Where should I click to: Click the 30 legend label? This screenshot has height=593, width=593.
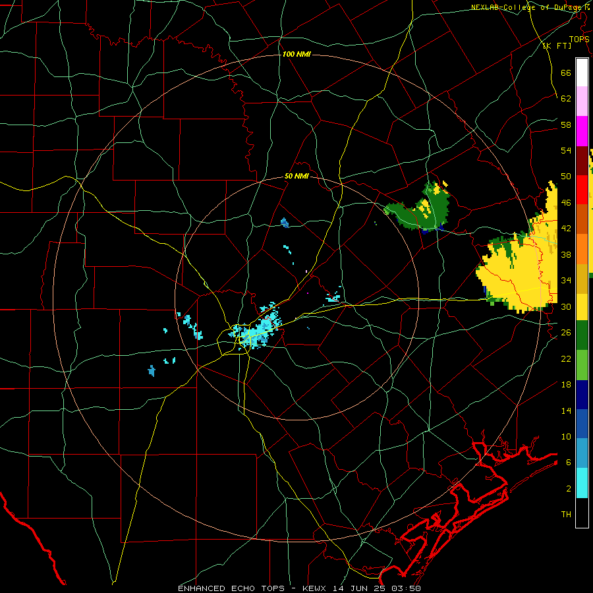click(566, 306)
